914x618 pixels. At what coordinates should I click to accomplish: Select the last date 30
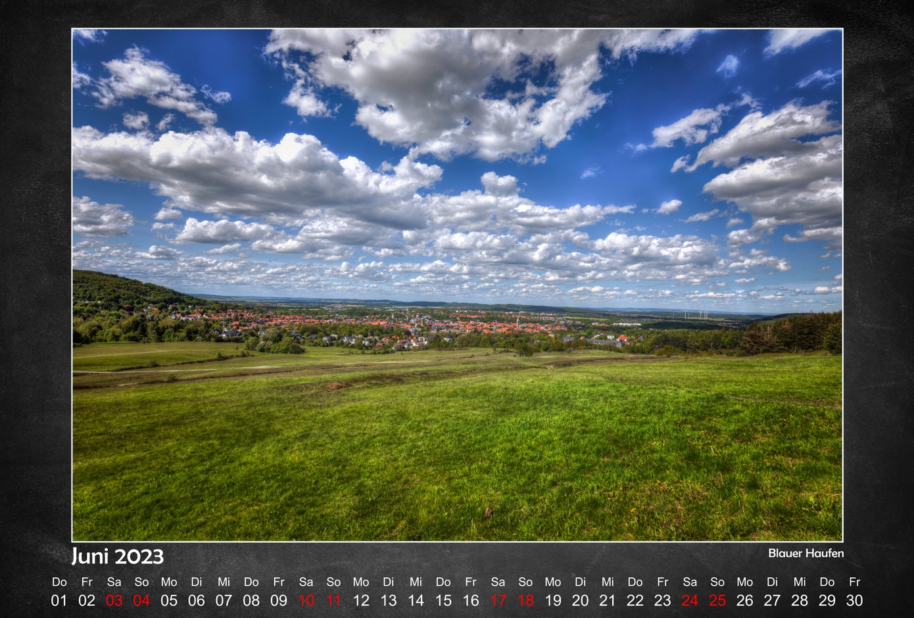point(854,600)
